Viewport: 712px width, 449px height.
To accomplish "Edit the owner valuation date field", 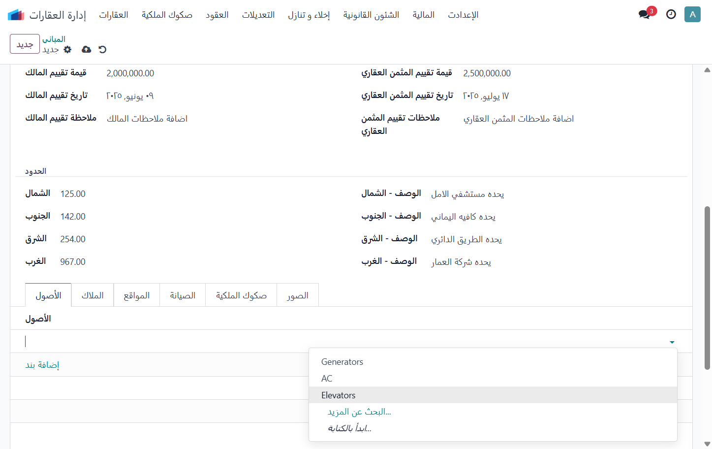I will click(130, 96).
